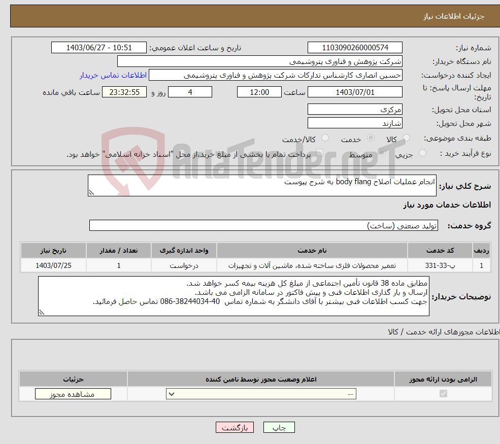Click the تاریخ نیاز column header
Viewport: 500px width, 444px height.
click(54, 251)
